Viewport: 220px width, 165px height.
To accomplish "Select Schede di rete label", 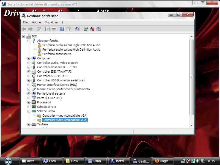I will (46, 107).
